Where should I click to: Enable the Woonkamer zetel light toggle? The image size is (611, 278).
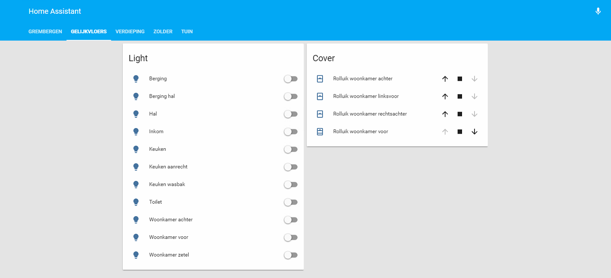click(291, 255)
